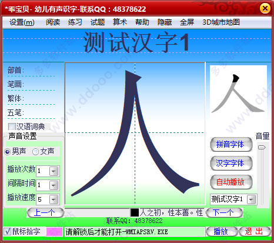Open the 帮助 menu

point(142,22)
